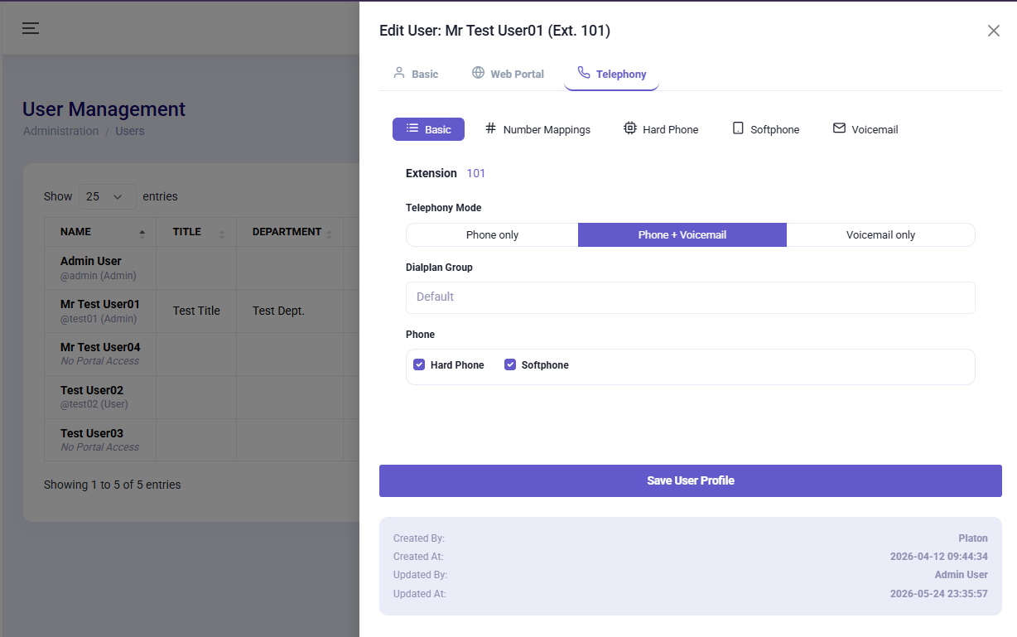Open the hamburger navigation menu
Viewport: 1017px width, 637px height.
[x=31, y=28]
